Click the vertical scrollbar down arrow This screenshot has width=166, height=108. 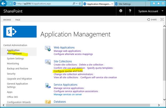tap(164, 99)
